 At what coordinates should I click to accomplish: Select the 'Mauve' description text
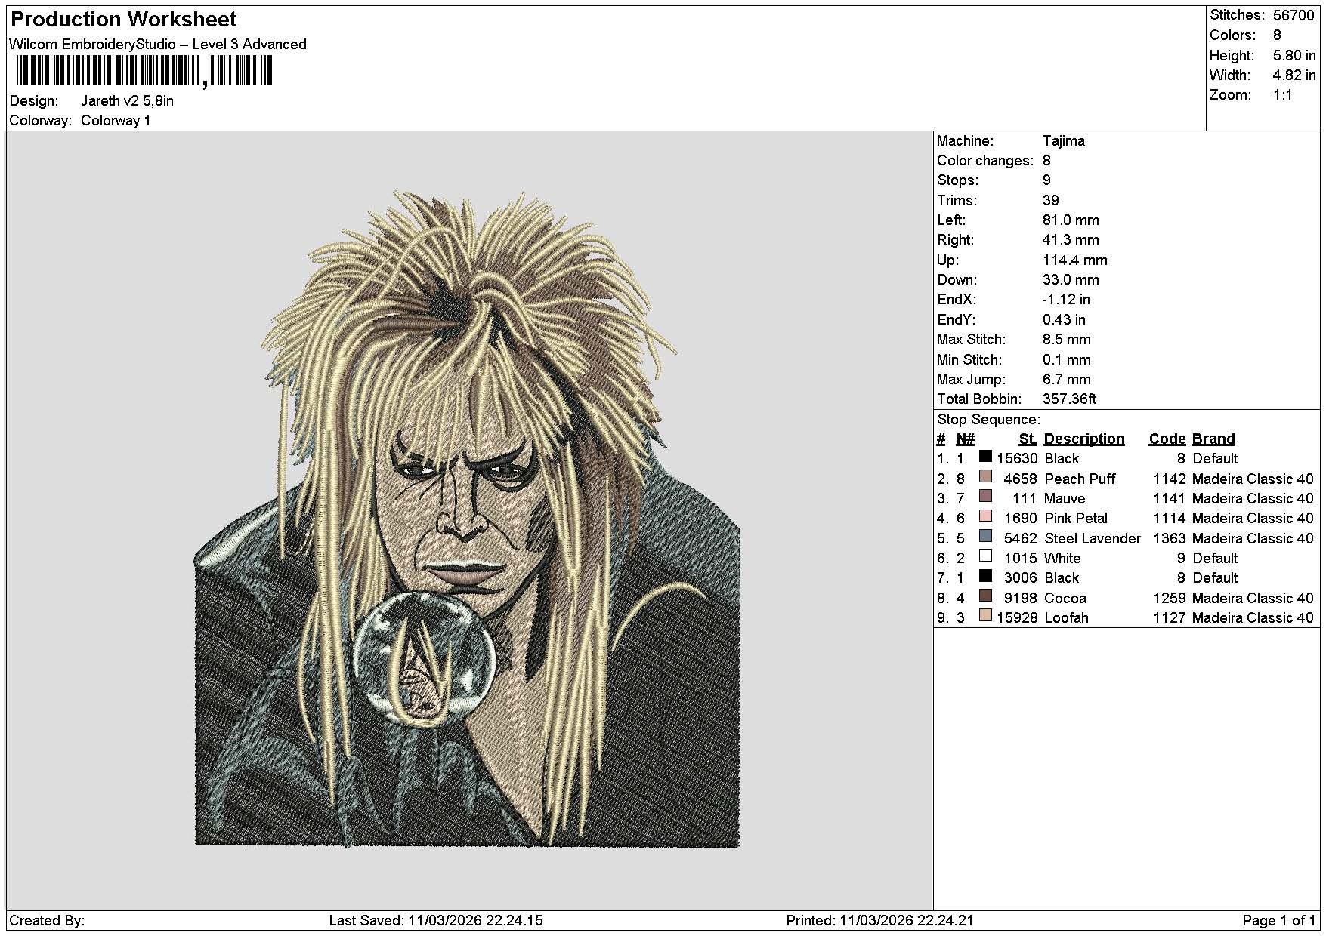tap(1065, 499)
